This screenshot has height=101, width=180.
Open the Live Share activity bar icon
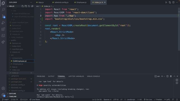tap(3, 42)
